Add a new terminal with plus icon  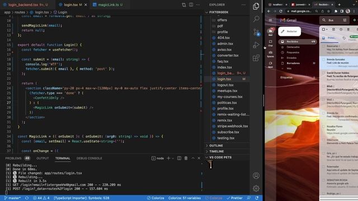click(x=168, y=158)
